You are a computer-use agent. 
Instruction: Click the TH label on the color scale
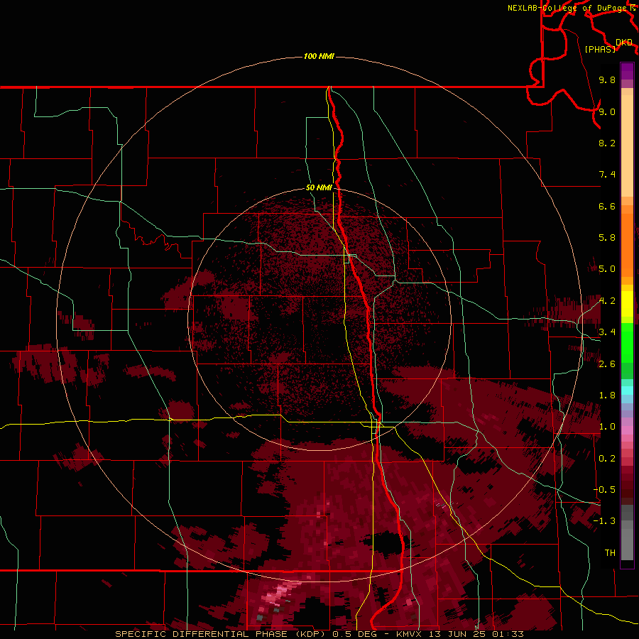pyautogui.click(x=610, y=553)
